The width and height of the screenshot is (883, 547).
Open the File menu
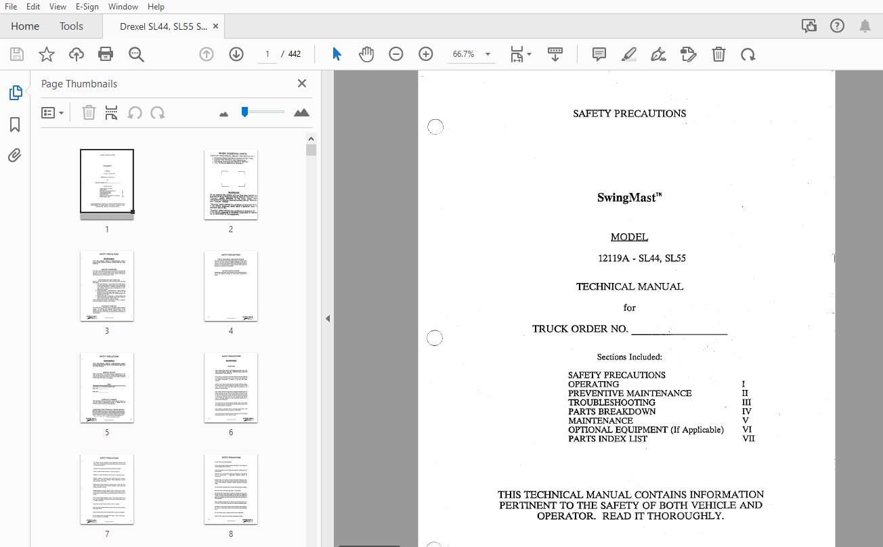tap(11, 7)
